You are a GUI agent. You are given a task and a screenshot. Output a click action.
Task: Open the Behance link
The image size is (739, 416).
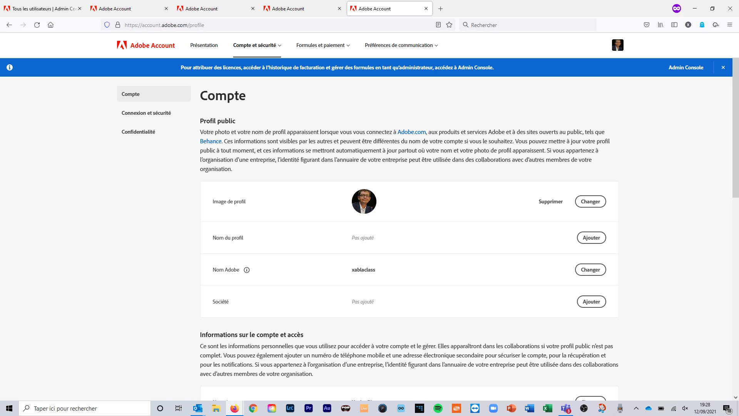tap(211, 141)
